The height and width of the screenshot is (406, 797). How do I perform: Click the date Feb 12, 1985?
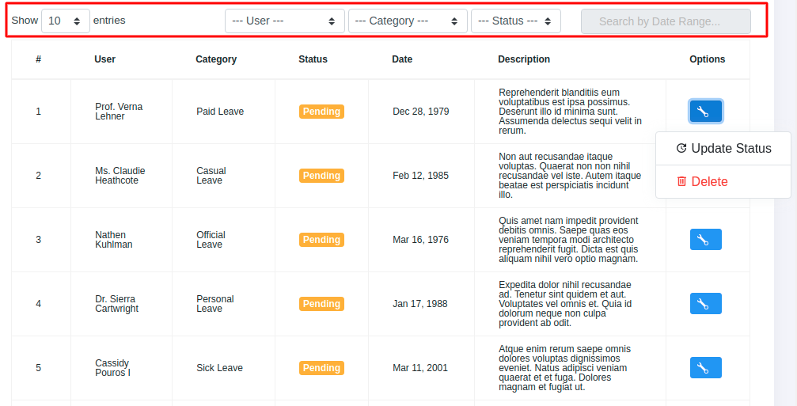point(420,176)
